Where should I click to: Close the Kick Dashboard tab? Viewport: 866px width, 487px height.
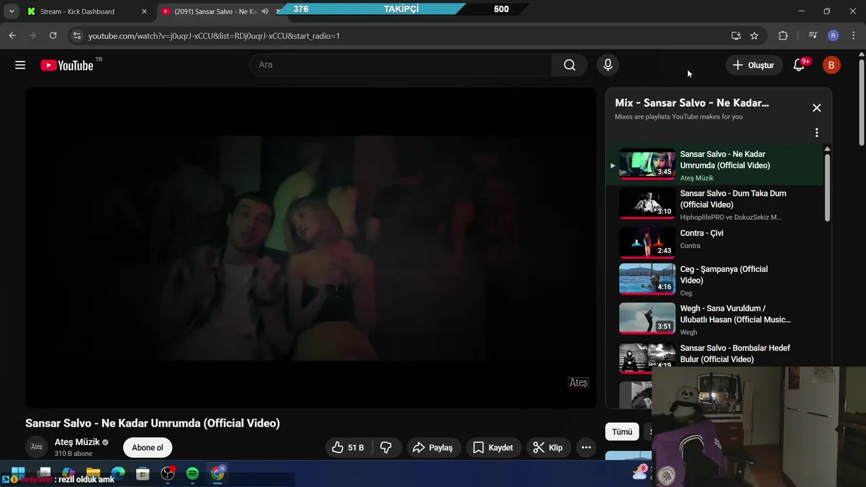point(144,11)
